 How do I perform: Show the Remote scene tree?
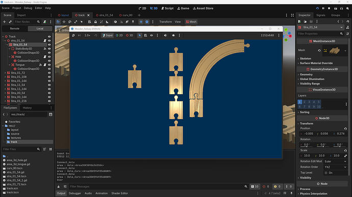tap(15, 29)
